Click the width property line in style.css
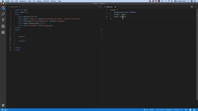198x111 pixels. [120, 17]
